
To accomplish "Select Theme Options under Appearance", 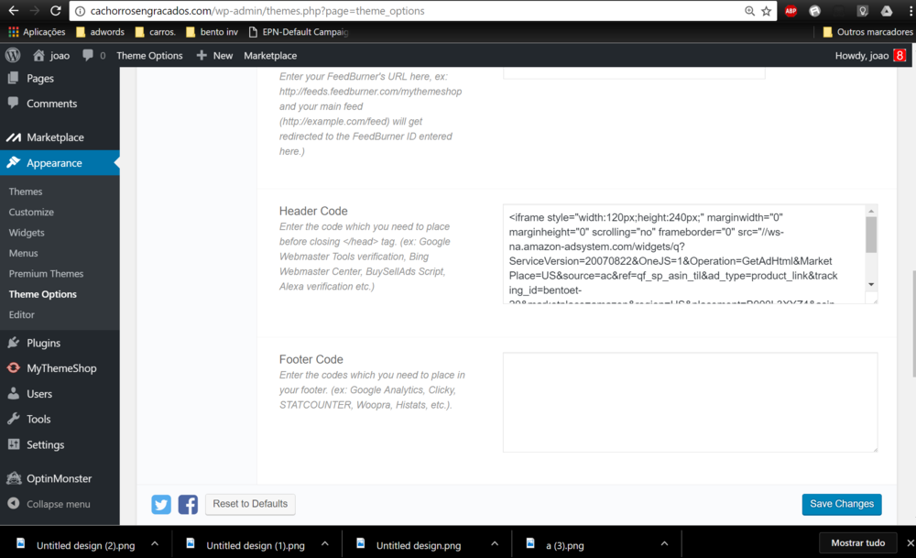I will tap(44, 294).
